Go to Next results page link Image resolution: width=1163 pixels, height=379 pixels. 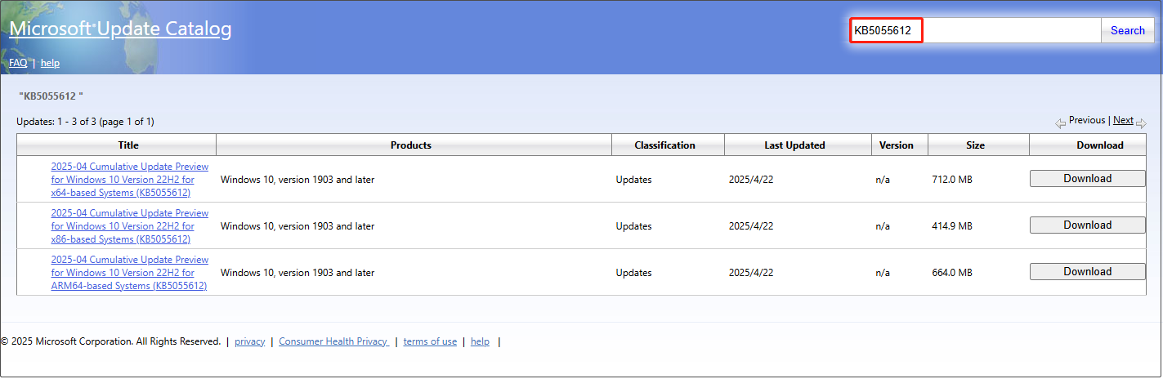1123,120
